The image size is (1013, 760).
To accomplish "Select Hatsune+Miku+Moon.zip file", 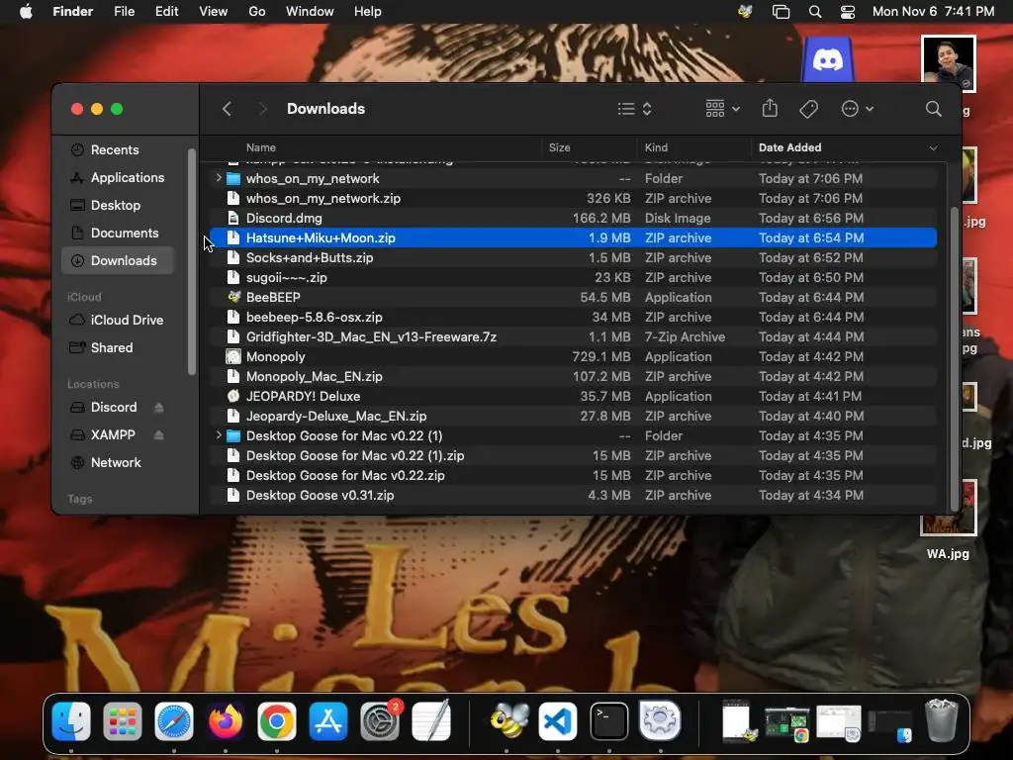I will point(573,237).
